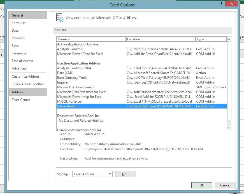The image size is (244, 194).
Task: Select the Add-ins category
Action: [28, 92]
